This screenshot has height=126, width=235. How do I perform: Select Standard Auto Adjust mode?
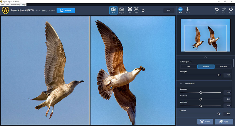click(206, 67)
